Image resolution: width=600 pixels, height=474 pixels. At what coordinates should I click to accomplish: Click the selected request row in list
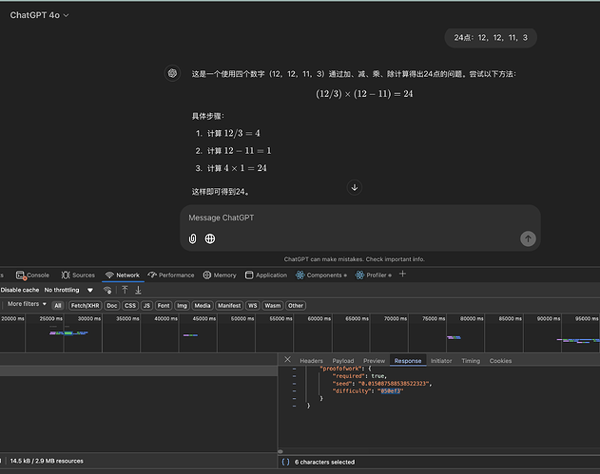pyautogui.click(x=139, y=370)
